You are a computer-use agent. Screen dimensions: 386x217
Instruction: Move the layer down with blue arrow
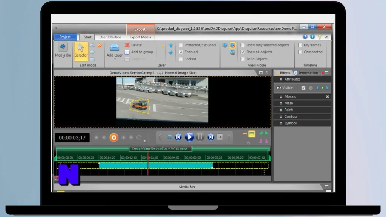[171, 52]
